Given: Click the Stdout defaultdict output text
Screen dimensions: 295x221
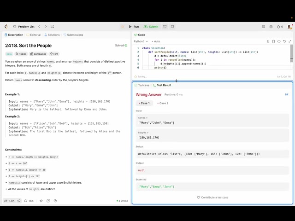Looking at the screenshot, I should [199, 154].
